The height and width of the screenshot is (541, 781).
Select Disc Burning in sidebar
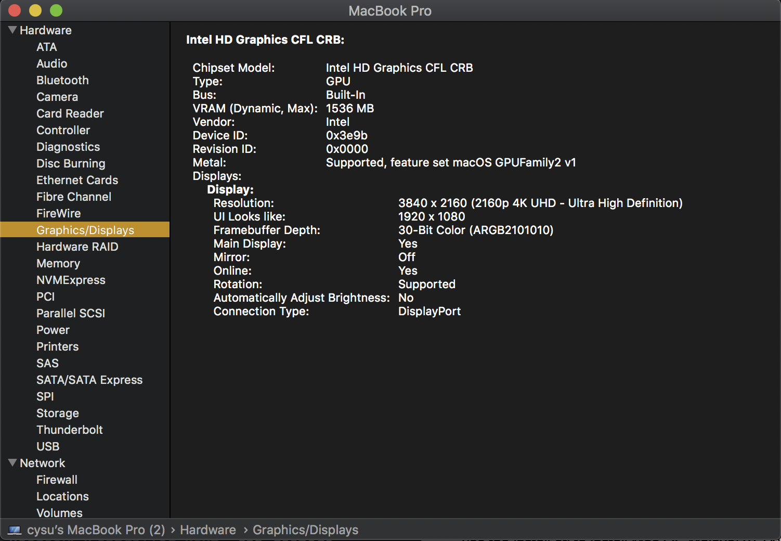point(71,163)
